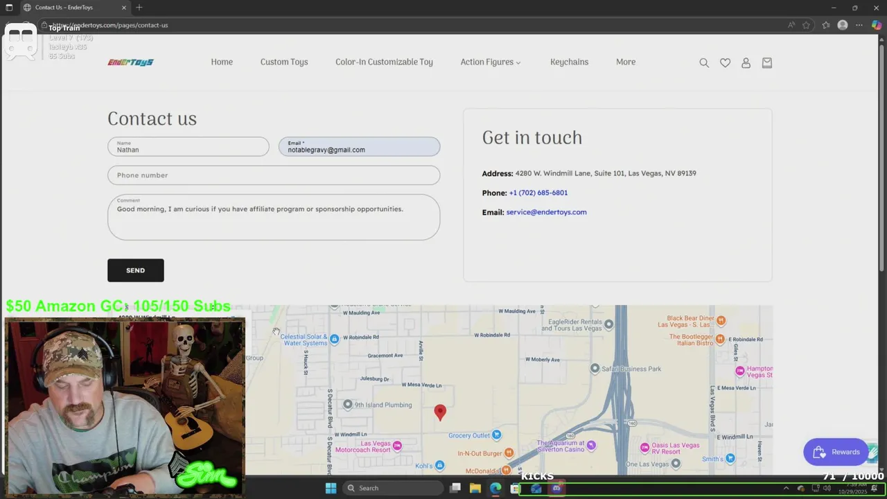Open Discord from the taskbar
Image resolution: width=887 pixels, height=499 pixels.
pos(556,488)
